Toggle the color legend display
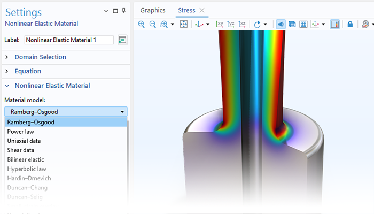Image resolution: width=374 pixels, height=214 pixels. [335, 25]
